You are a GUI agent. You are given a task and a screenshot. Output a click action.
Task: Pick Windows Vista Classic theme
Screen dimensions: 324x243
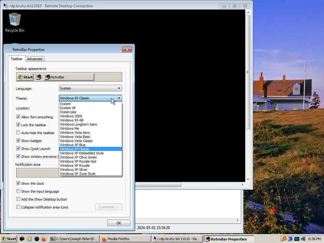coord(90,141)
